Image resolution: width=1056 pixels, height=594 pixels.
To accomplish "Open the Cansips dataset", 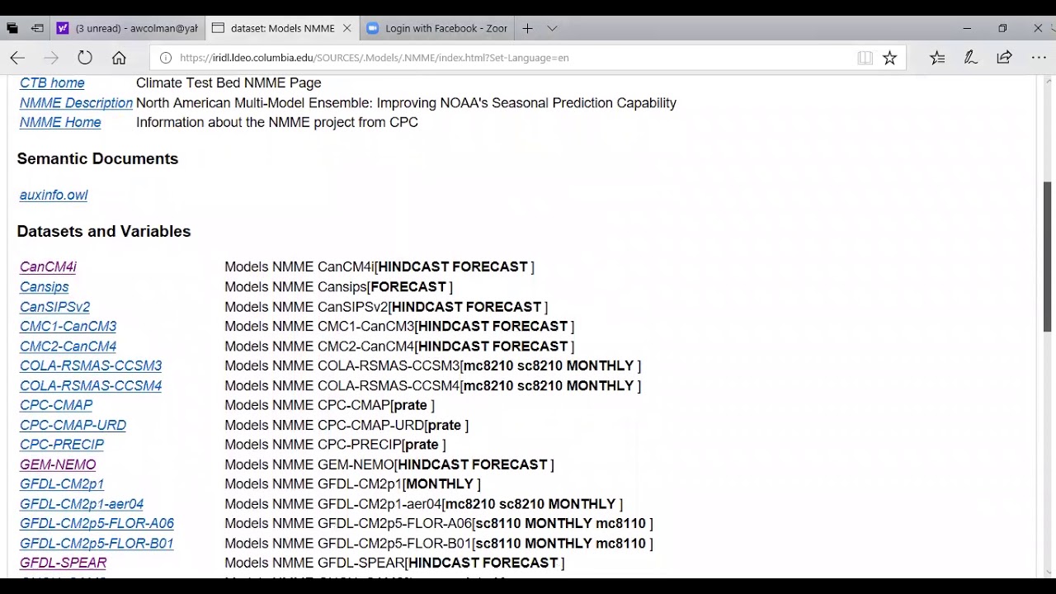I will [x=45, y=287].
